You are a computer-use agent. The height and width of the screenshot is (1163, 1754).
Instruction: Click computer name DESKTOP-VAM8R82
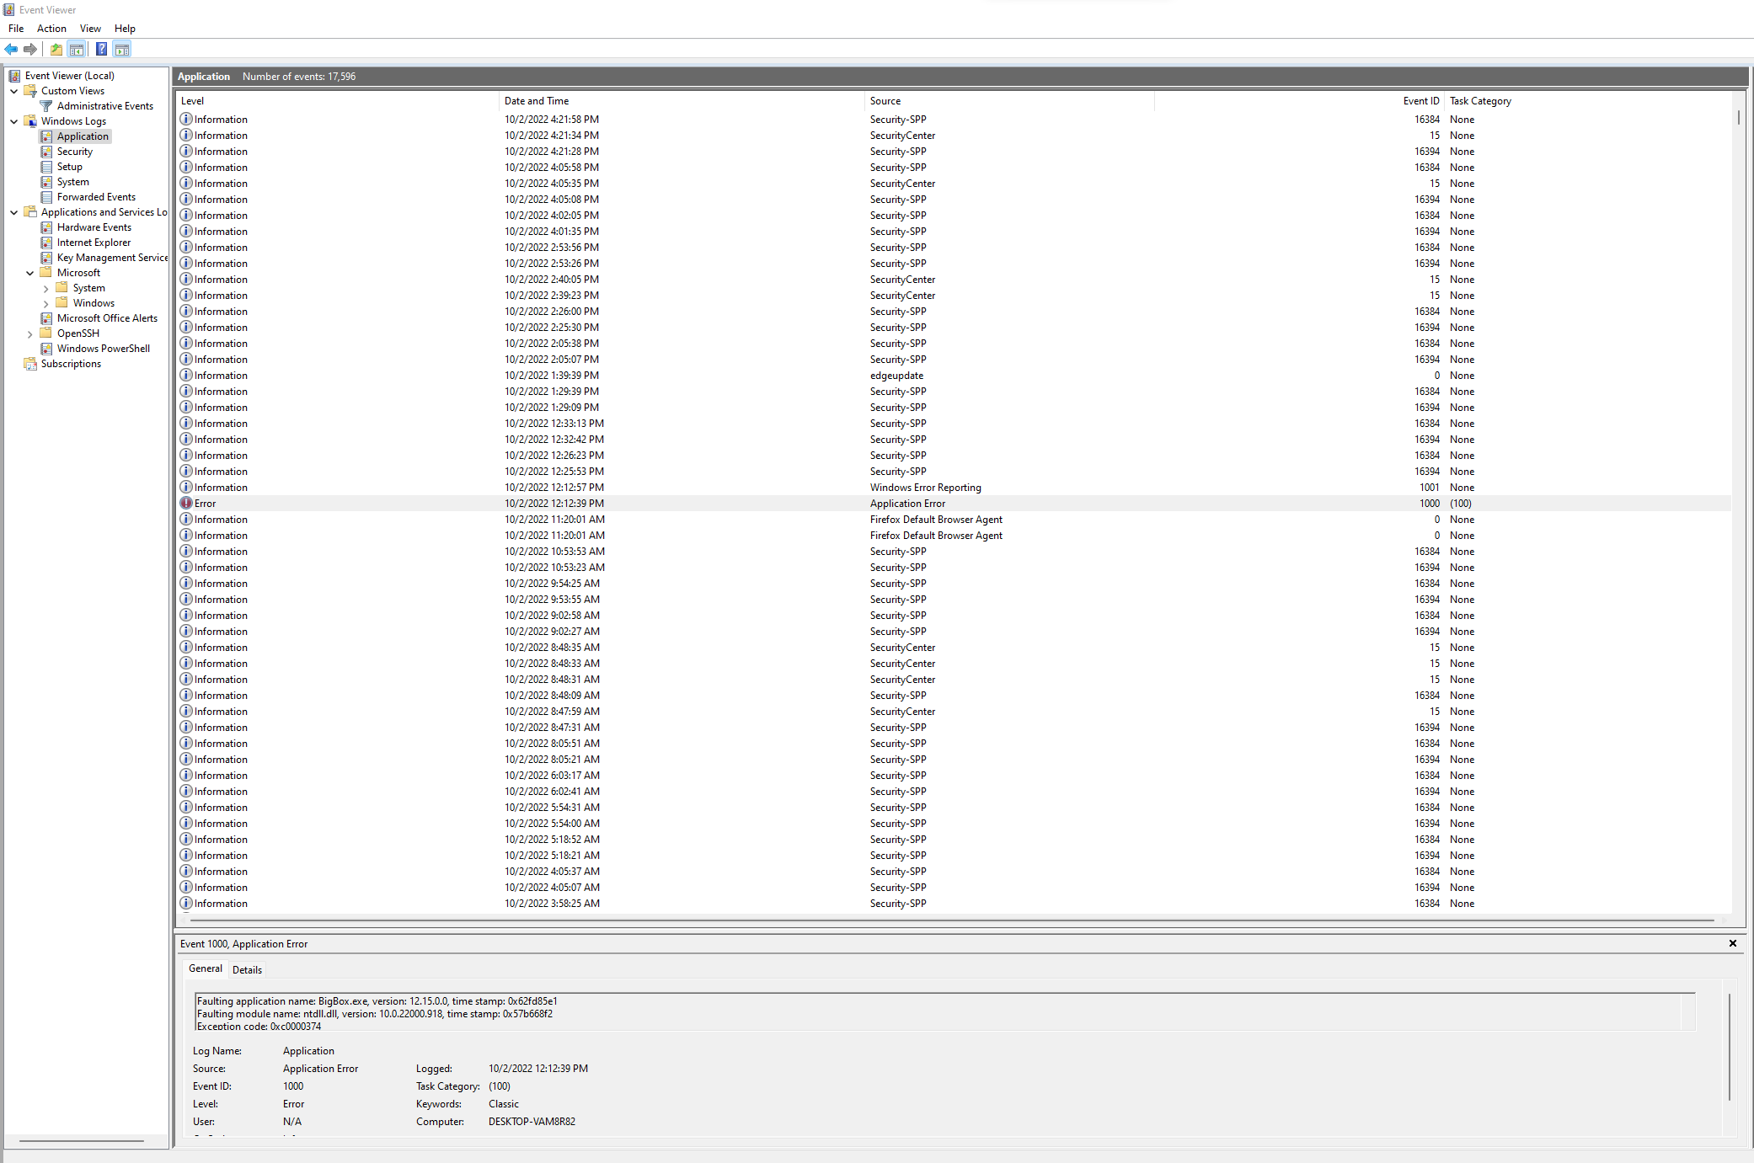click(532, 1122)
